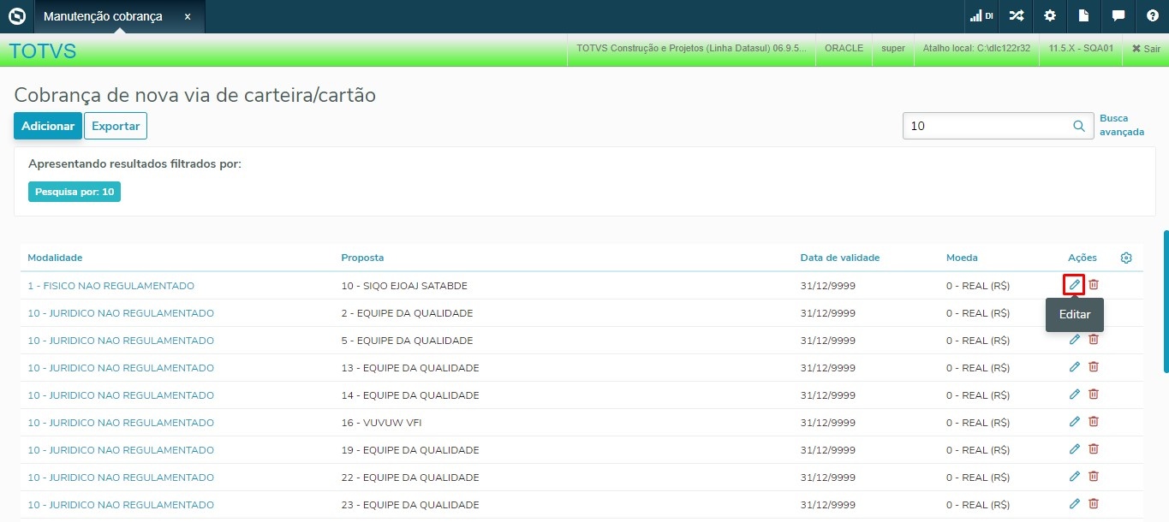The height and width of the screenshot is (522, 1169).
Task: Edit row with proposta 5 - EQUIPE DA QUALIDADE
Action: pos(1075,340)
